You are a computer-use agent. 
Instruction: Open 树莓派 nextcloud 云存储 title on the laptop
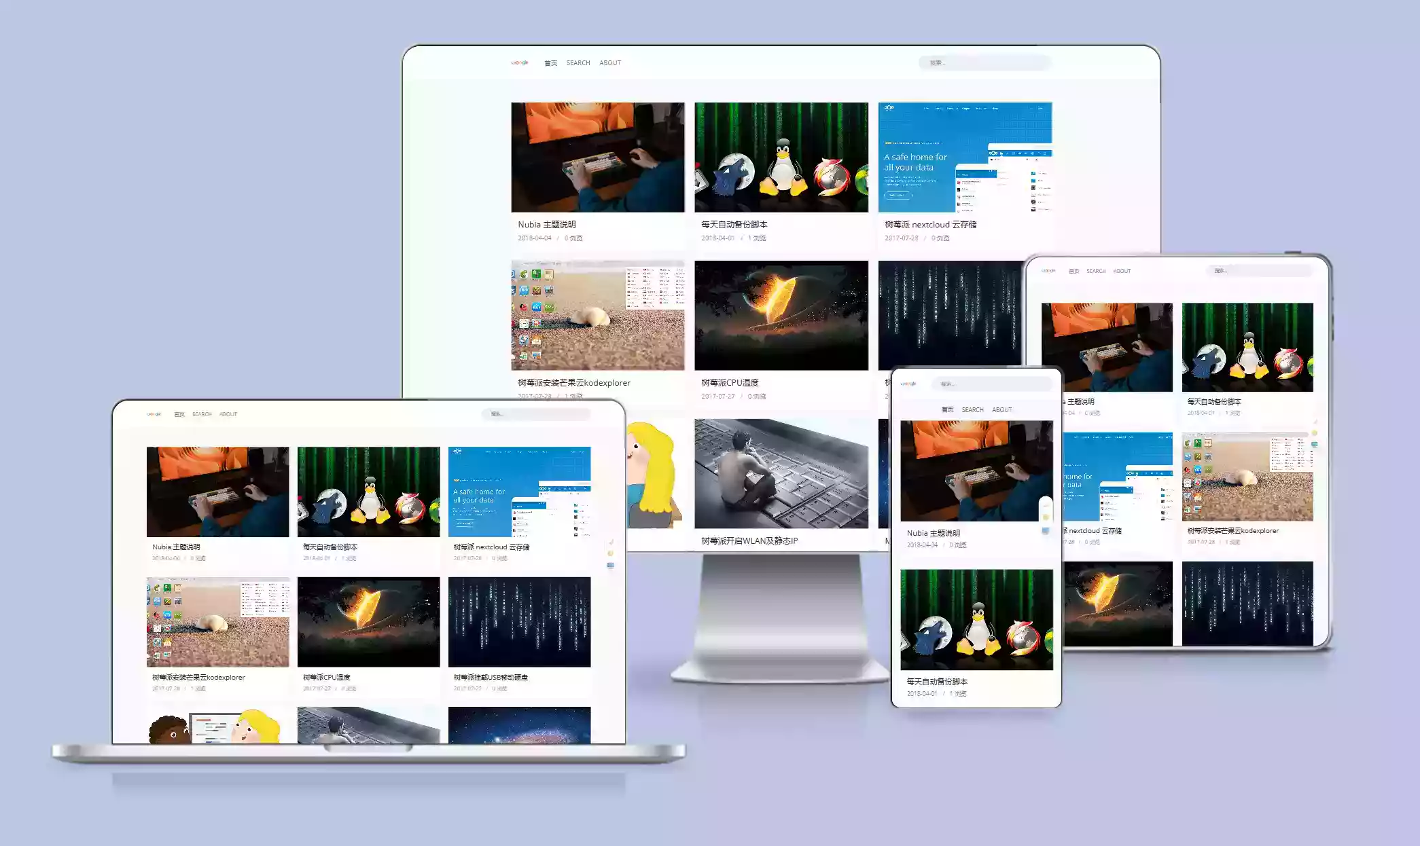492,547
